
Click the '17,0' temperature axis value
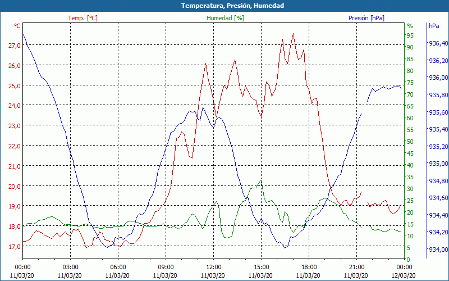pyautogui.click(x=15, y=246)
